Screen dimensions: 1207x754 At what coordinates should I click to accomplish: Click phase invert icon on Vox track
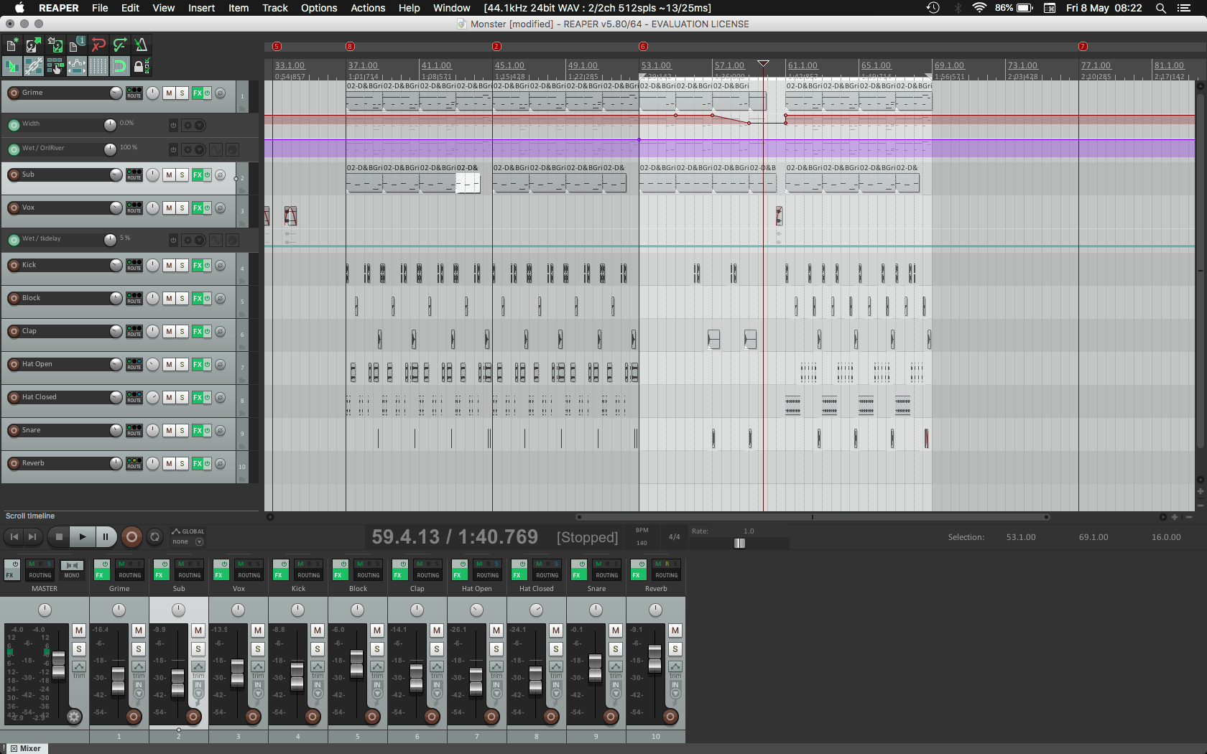[x=221, y=208]
